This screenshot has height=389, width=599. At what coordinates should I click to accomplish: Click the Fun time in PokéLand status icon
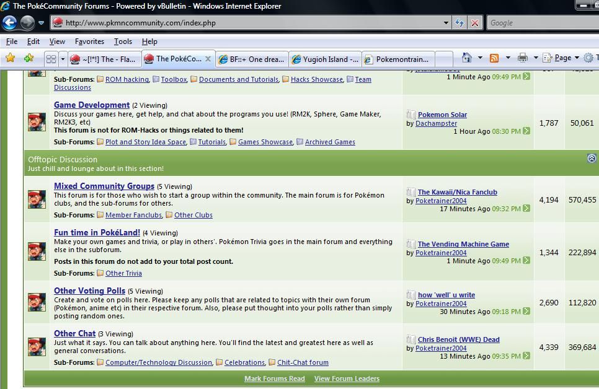pyautogui.click(x=37, y=251)
